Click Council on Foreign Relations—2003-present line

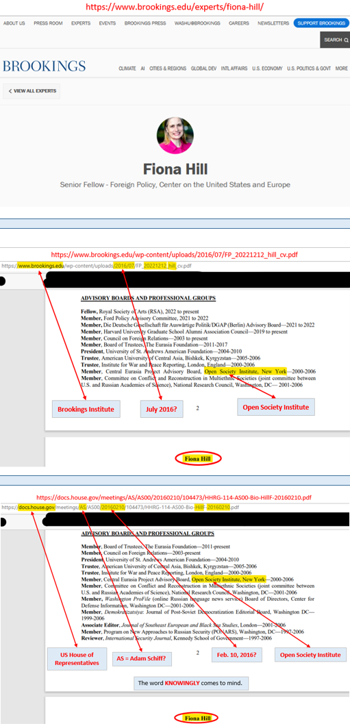click(140, 553)
